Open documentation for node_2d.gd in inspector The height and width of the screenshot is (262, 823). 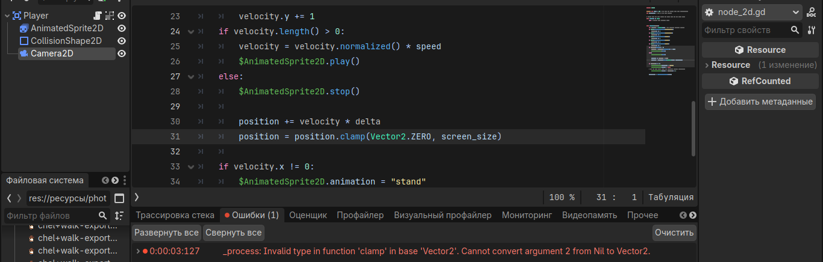point(811,12)
